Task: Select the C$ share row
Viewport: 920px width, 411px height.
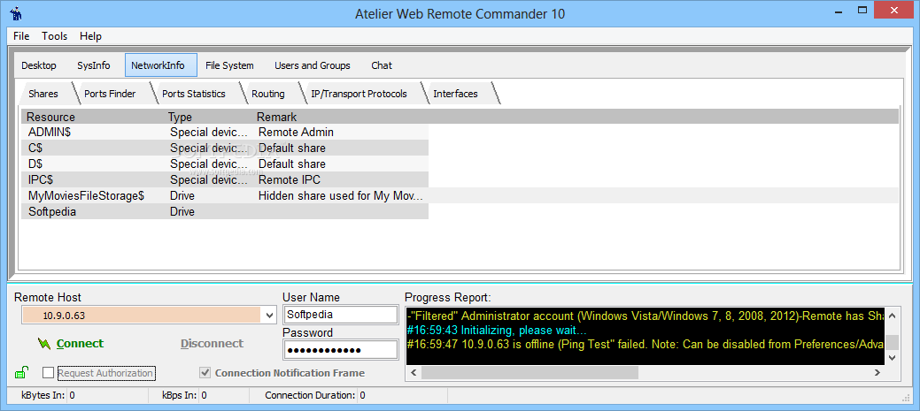Action: click(225, 148)
